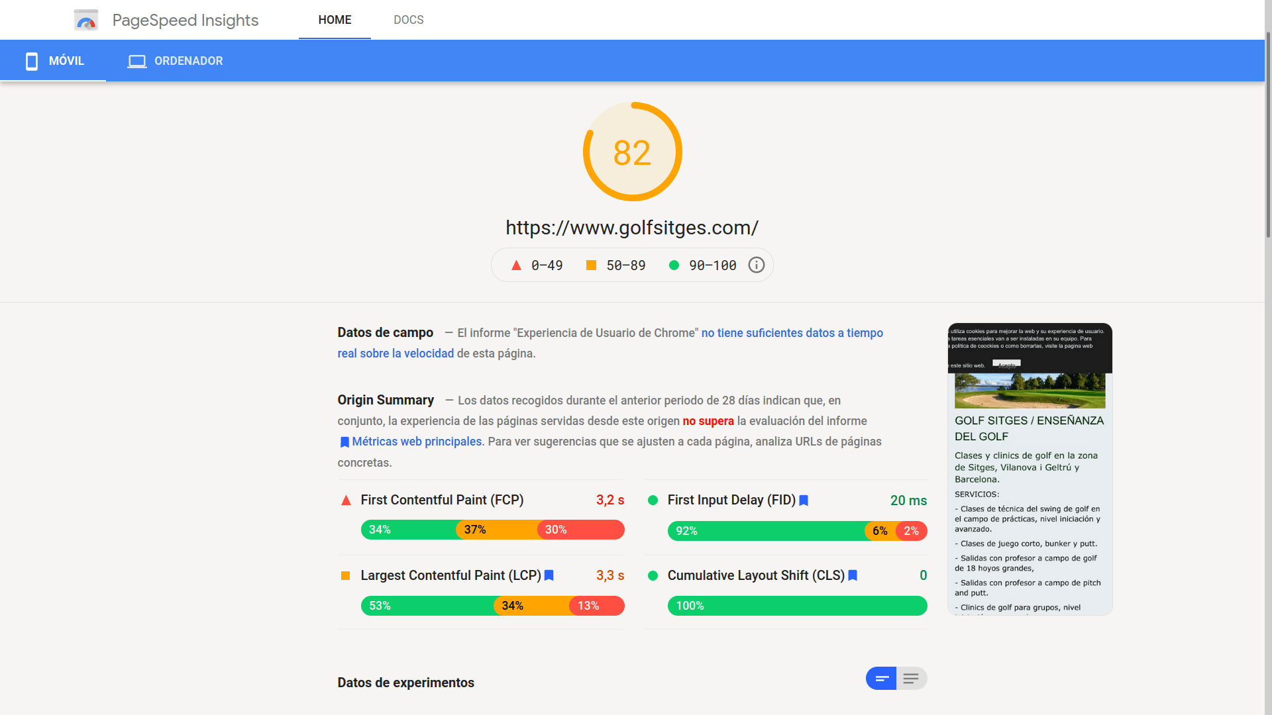Switch to the ORDENADOR tab

[175, 61]
